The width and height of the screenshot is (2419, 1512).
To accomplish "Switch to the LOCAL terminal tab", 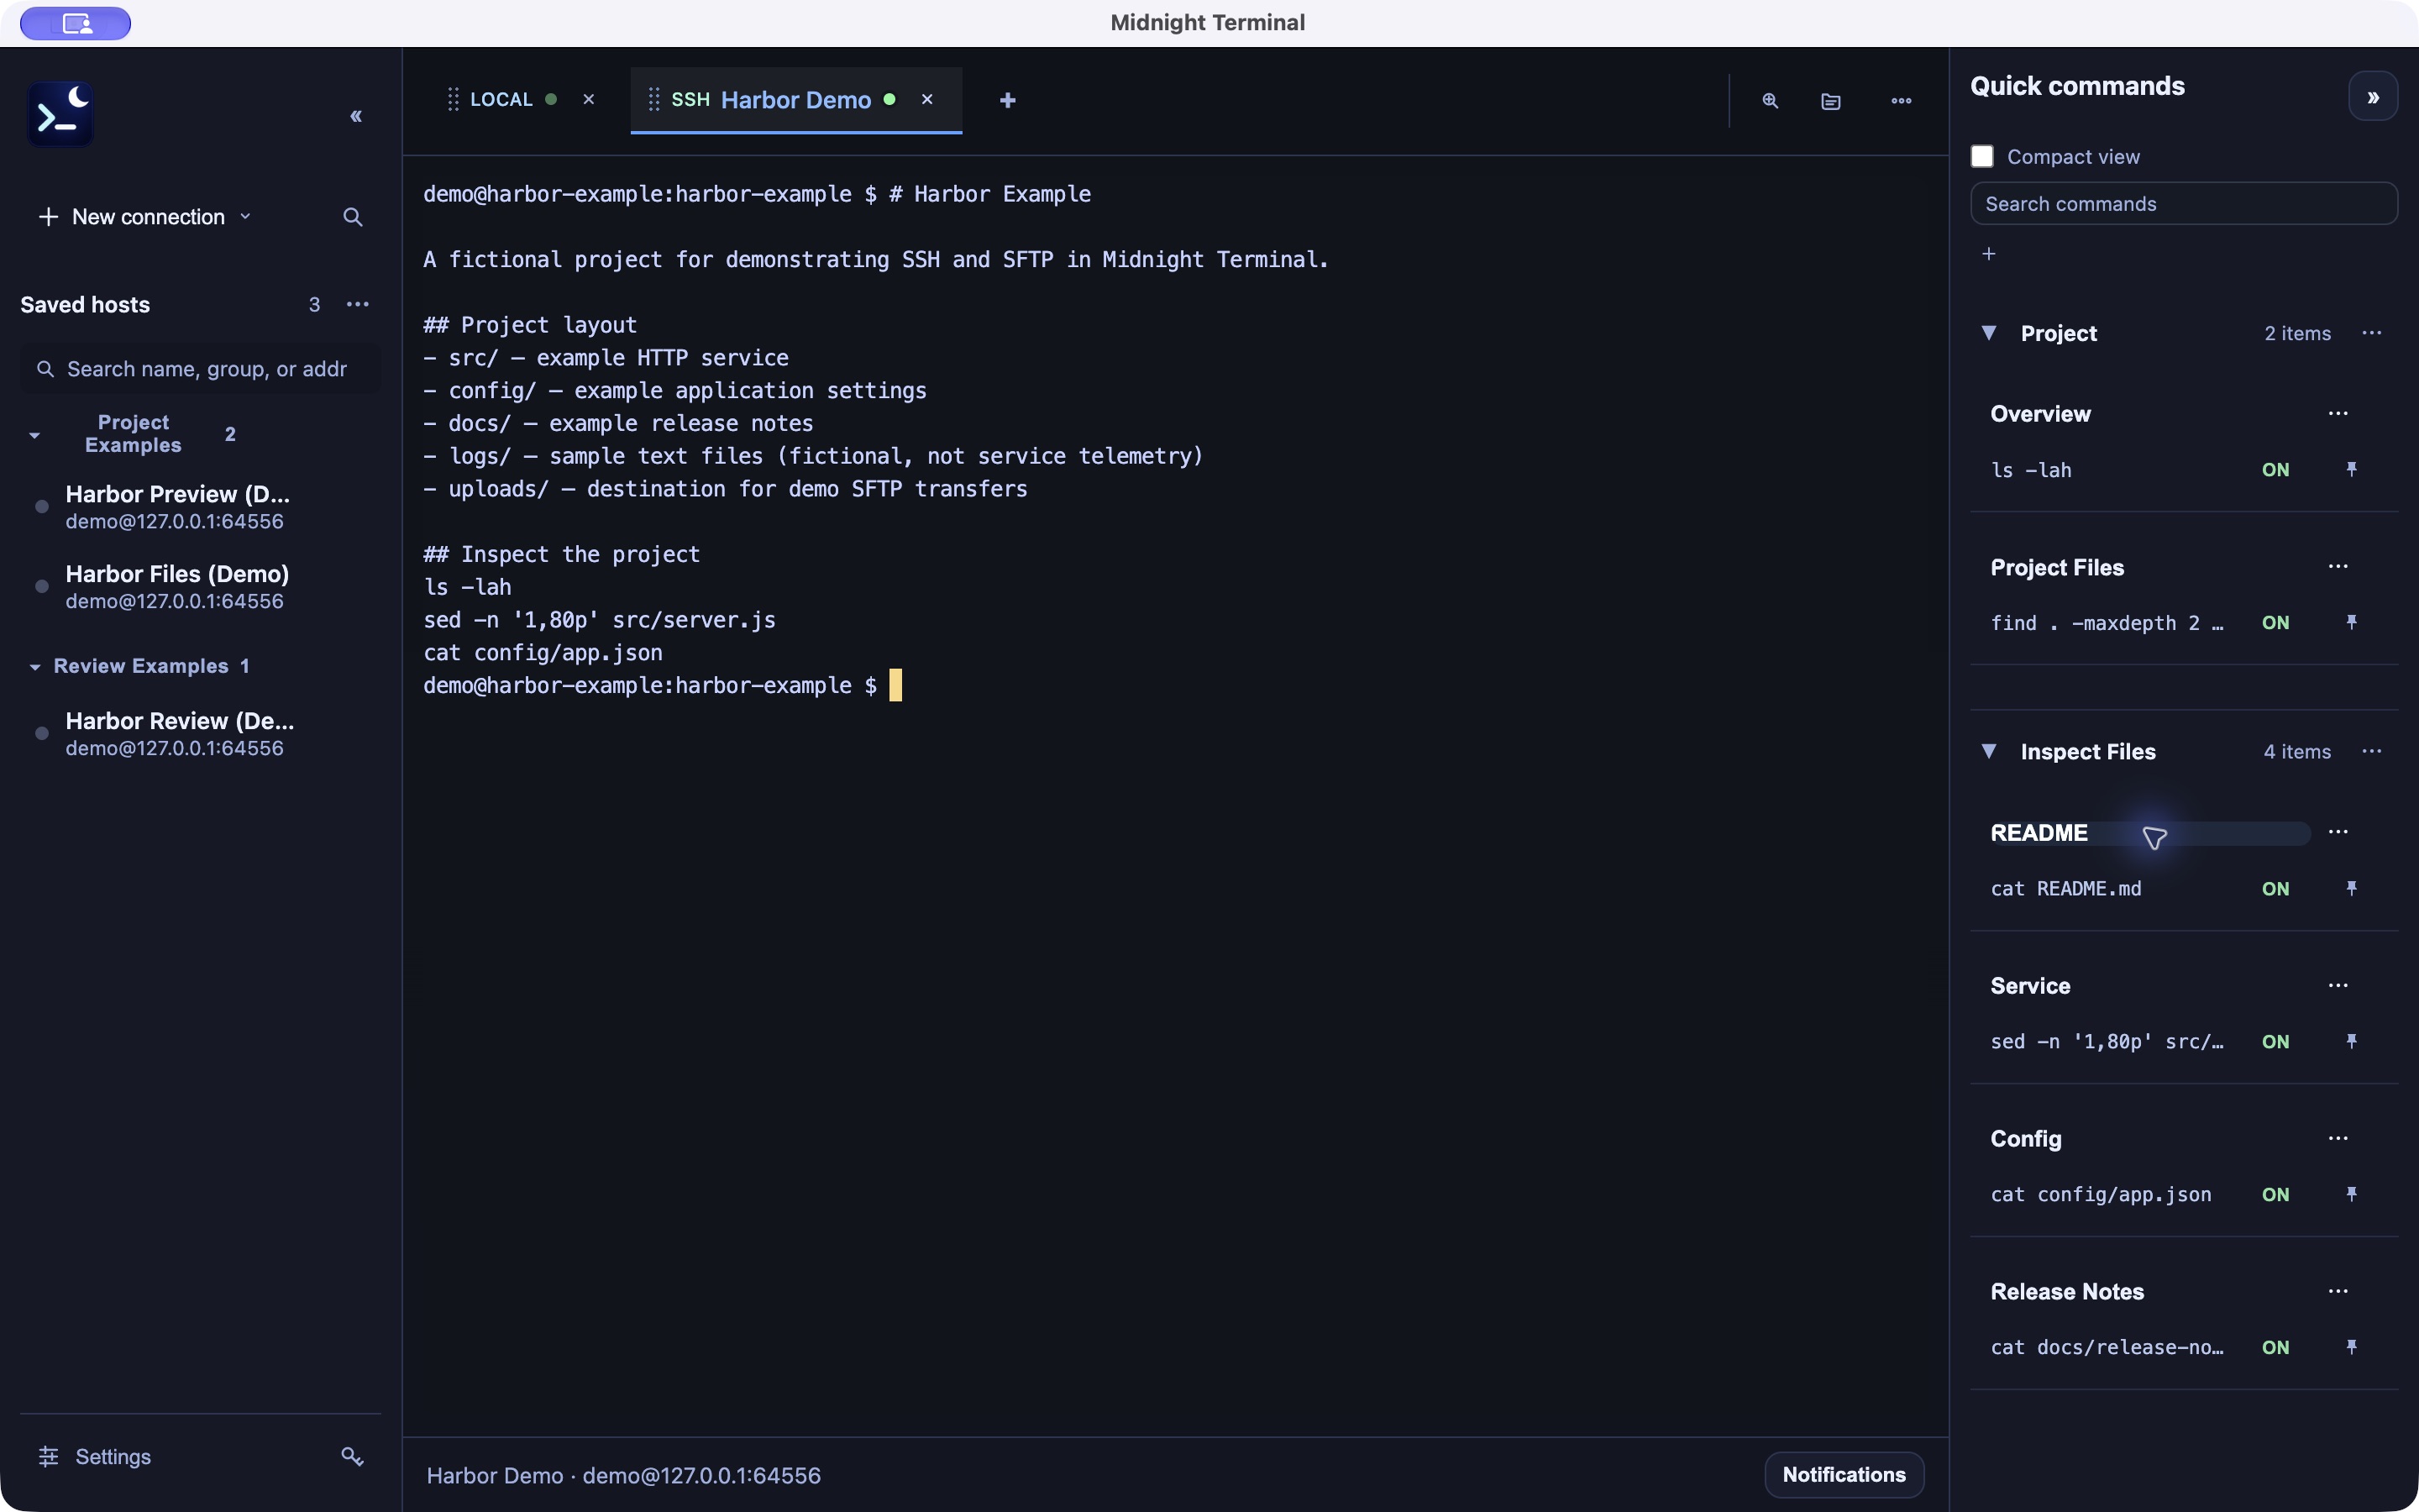I will coord(501,100).
